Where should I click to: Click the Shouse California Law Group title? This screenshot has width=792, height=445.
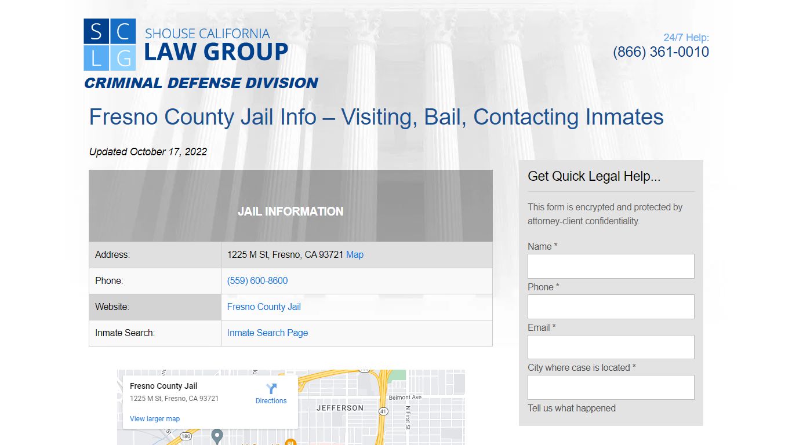(x=216, y=45)
